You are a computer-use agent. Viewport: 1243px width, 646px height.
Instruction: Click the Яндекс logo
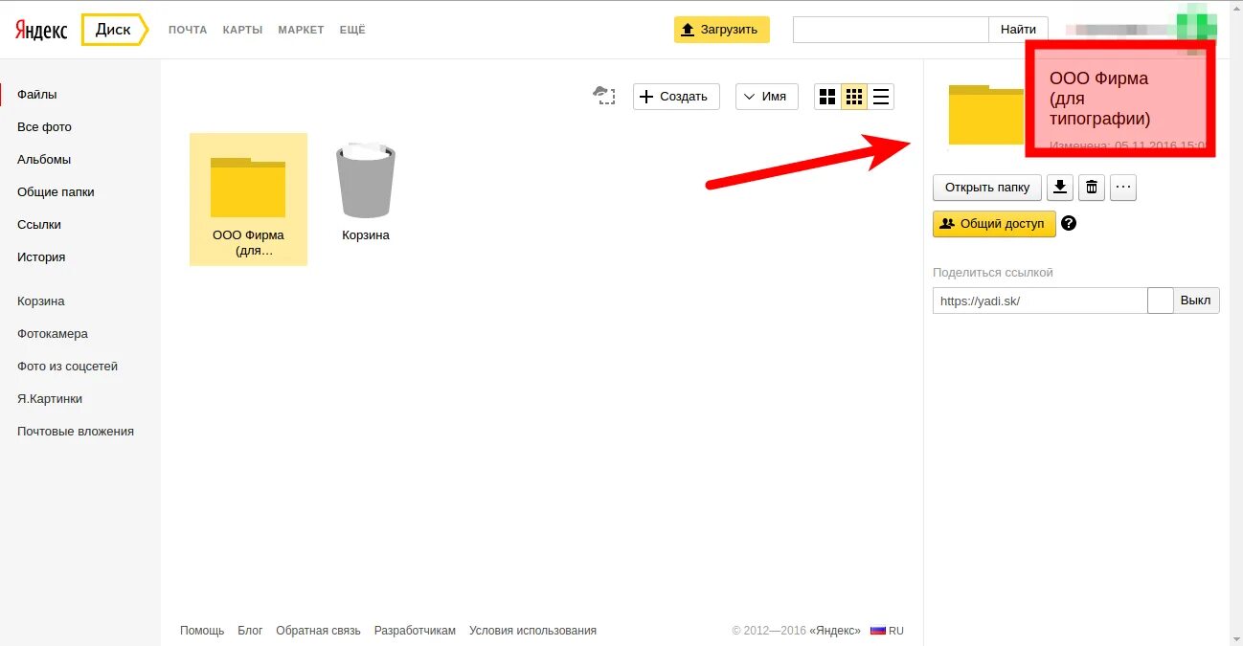41,30
